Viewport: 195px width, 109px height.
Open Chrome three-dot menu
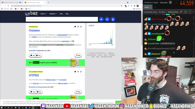tap(141, 6)
